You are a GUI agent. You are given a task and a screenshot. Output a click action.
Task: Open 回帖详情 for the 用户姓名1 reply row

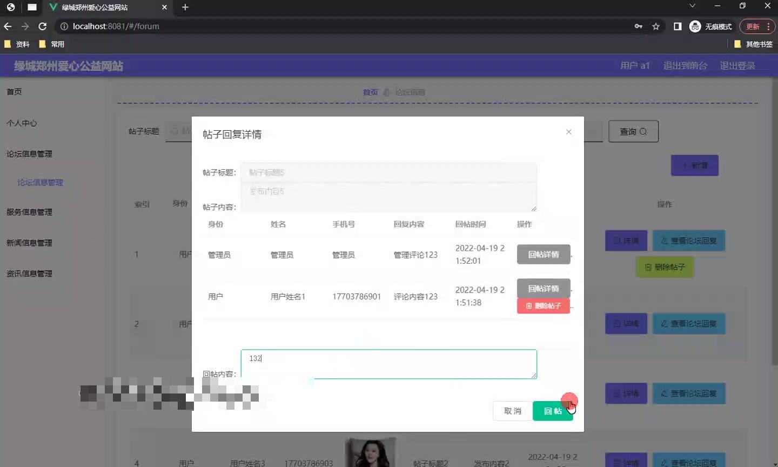(544, 288)
